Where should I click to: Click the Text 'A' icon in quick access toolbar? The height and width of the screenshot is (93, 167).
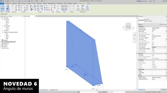tap(29, 1)
